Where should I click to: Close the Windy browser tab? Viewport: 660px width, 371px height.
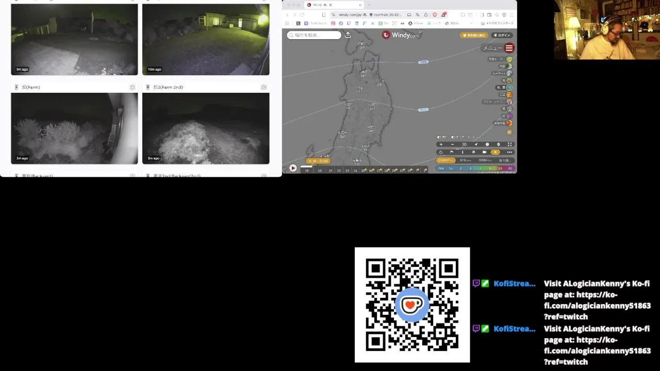tap(360, 5)
